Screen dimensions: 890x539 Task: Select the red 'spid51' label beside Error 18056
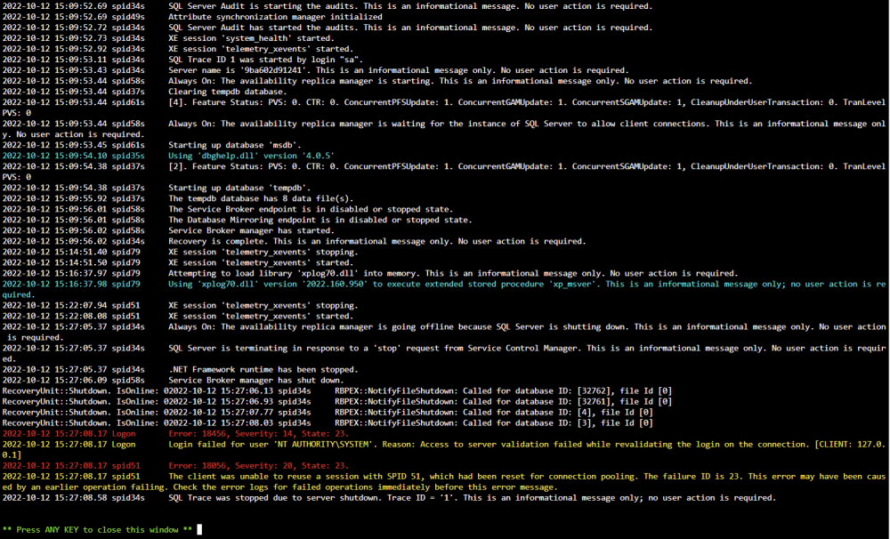pos(125,466)
